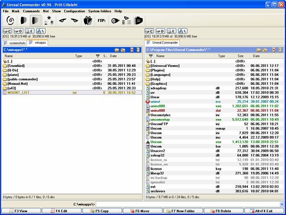The width and height of the screenshot is (286, 215).
Task: Open the File menu
Action: tap(6, 11)
